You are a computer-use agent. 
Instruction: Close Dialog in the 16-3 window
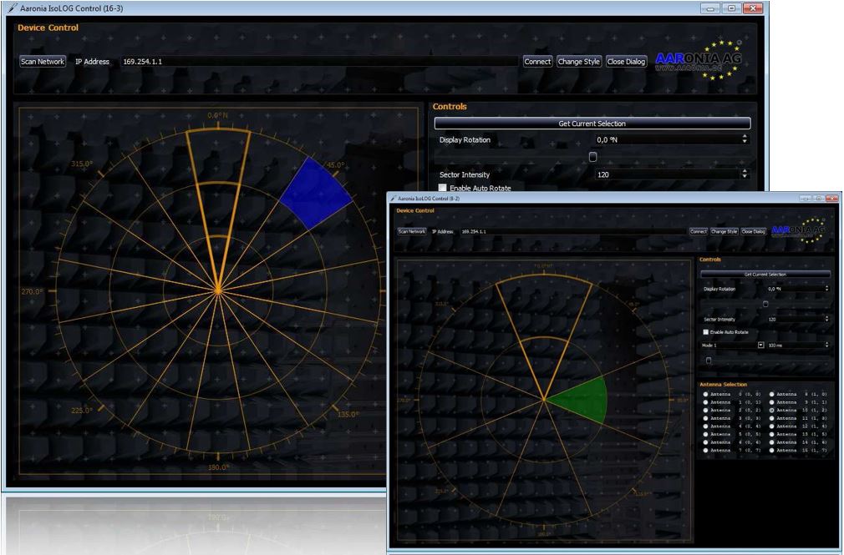coord(626,61)
